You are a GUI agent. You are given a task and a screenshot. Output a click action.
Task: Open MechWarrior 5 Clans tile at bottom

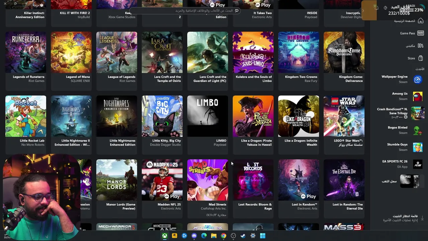tap(162, 227)
